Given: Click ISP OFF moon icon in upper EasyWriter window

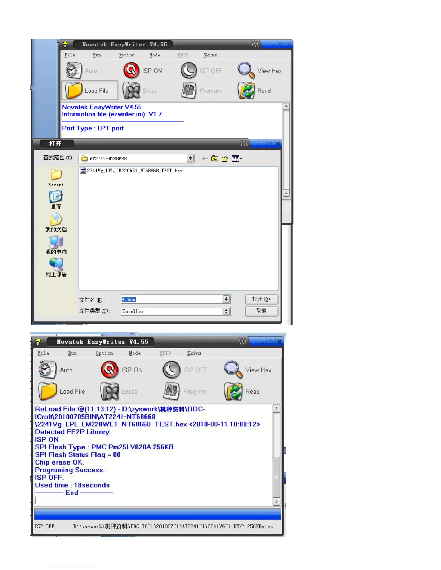Looking at the screenshot, I should (x=189, y=71).
